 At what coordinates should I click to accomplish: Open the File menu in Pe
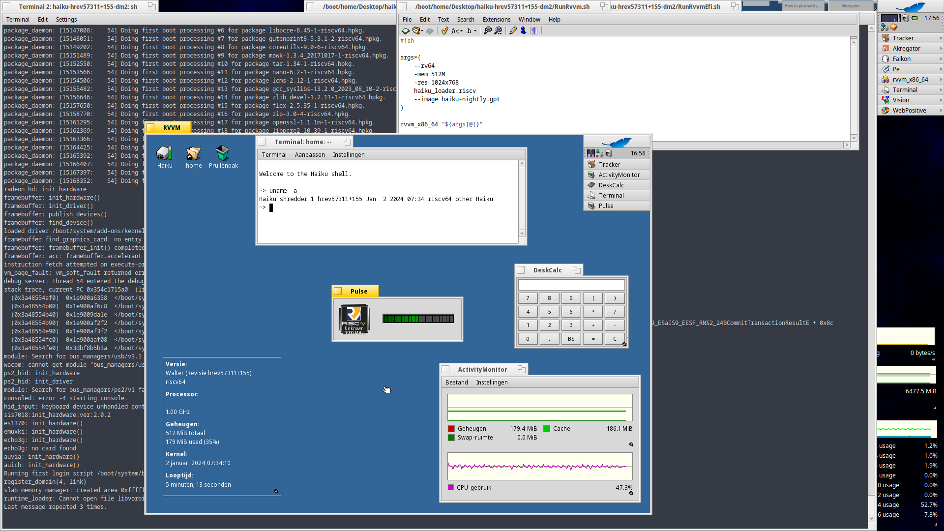click(407, 20)
